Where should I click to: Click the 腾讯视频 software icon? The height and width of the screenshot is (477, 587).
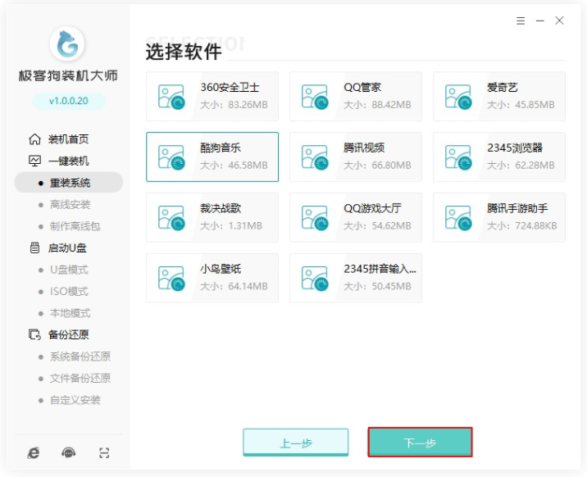[316, 157]
